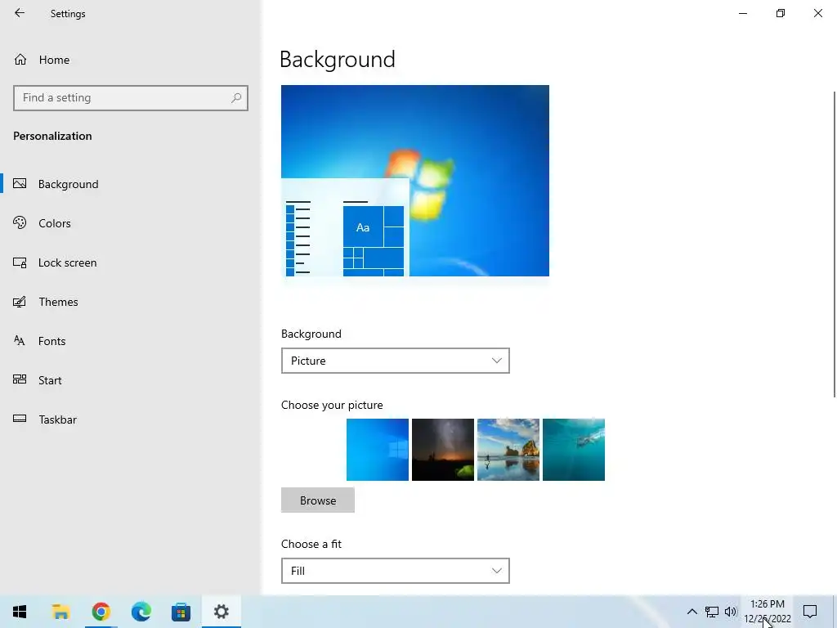Click the Themes brush icon
The height and width of the screenshot is (628, 837).
pos(20,302)
